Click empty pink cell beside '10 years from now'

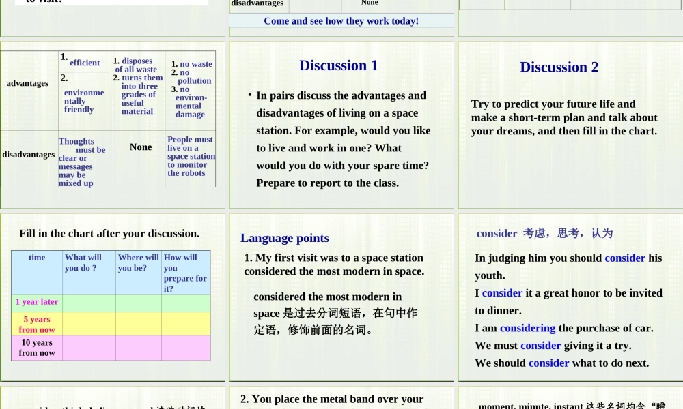click(89, 348)
